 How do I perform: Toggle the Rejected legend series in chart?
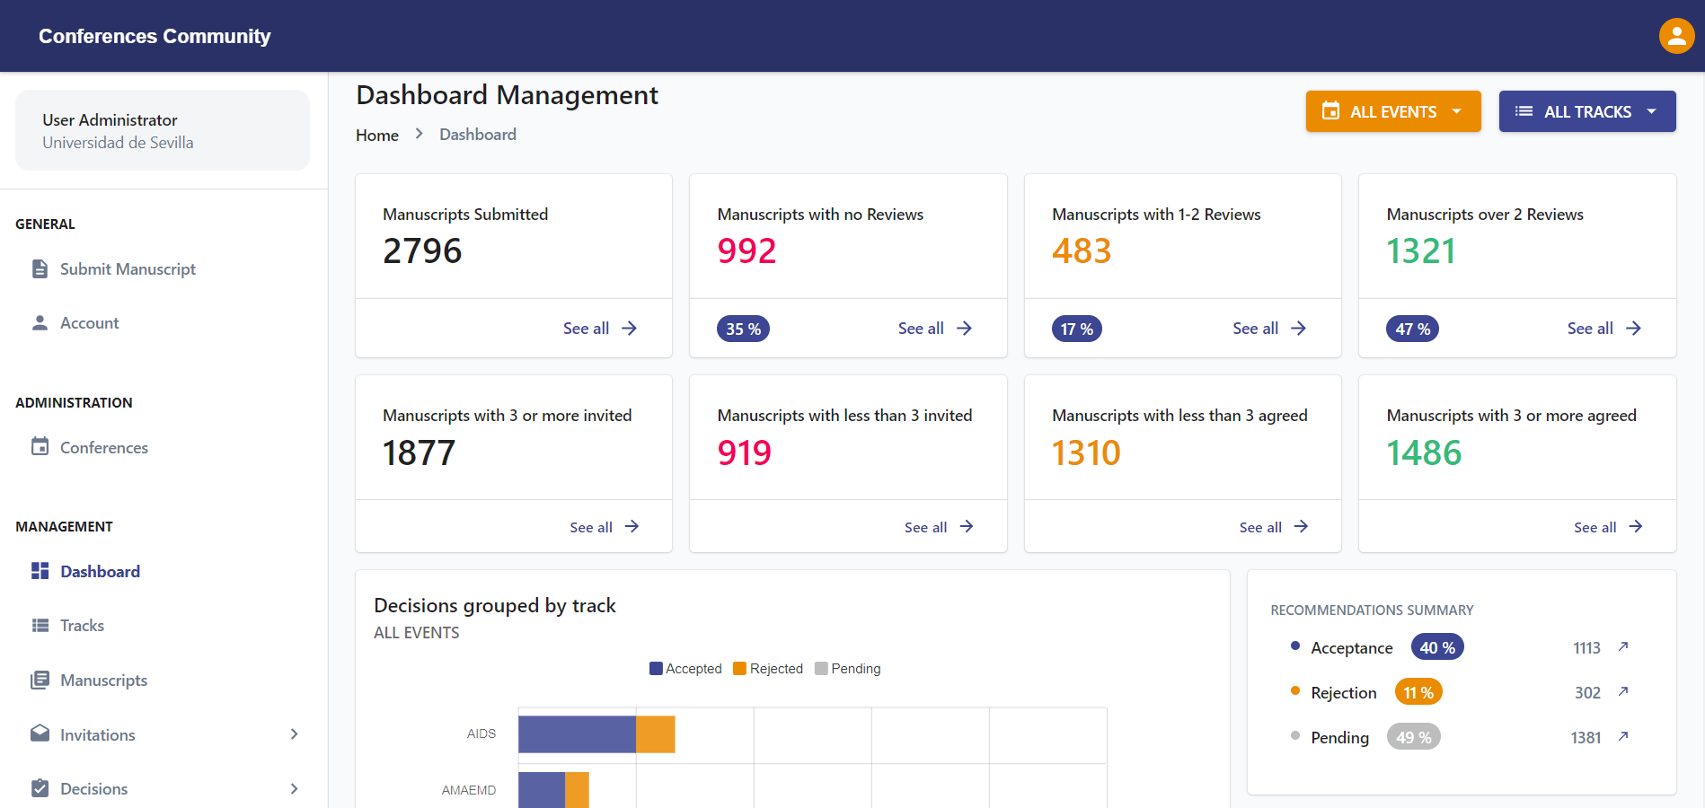point(768,669)
